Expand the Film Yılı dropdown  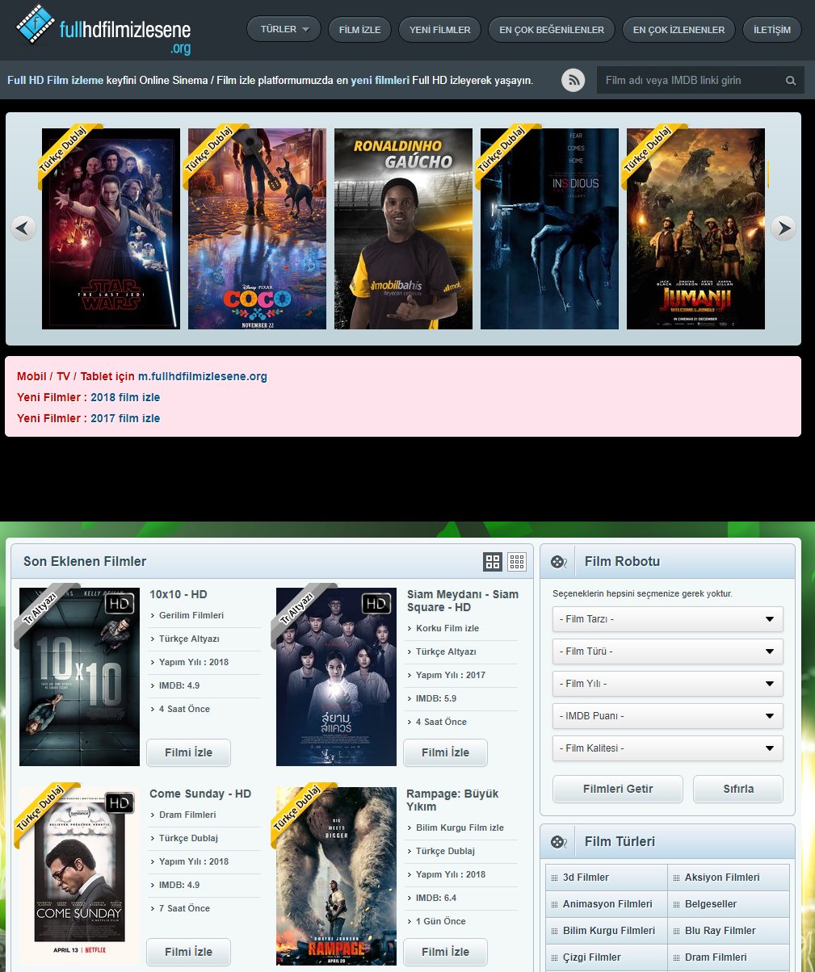coord(668,684)
